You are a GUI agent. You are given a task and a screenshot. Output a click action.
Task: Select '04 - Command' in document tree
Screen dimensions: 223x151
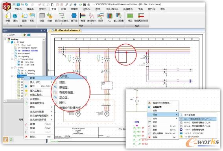click(24, 53)
